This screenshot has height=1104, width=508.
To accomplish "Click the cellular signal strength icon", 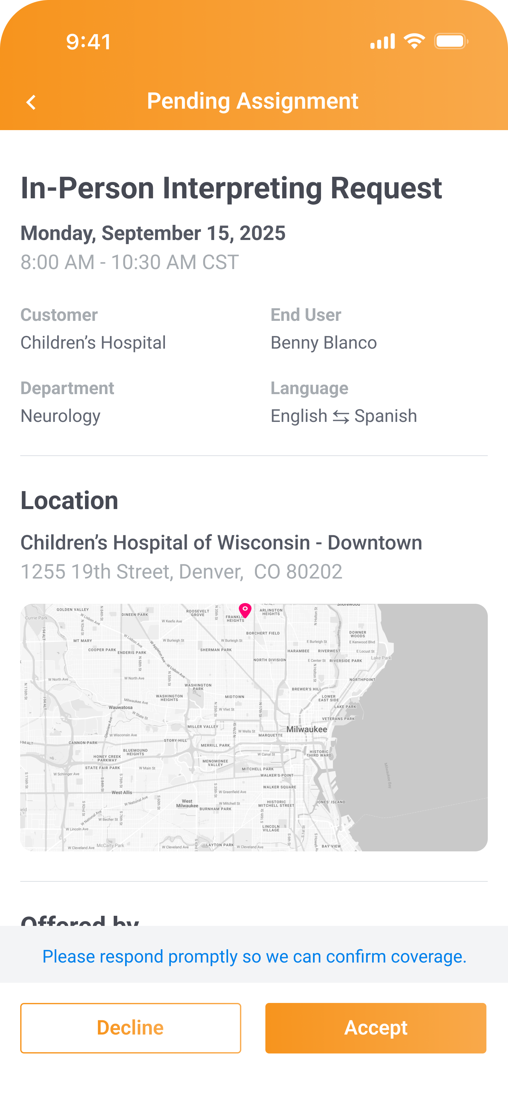I will [382, 42].
